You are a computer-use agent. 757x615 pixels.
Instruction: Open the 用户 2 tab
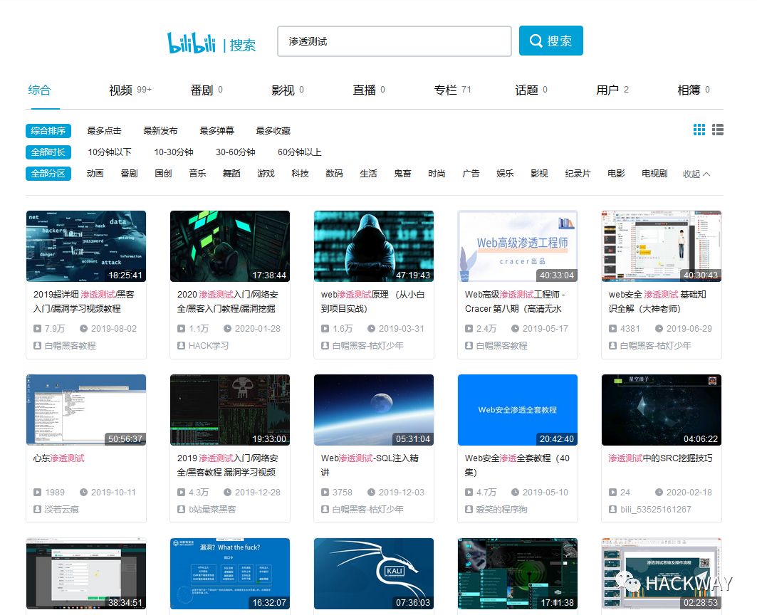(612, 90)
